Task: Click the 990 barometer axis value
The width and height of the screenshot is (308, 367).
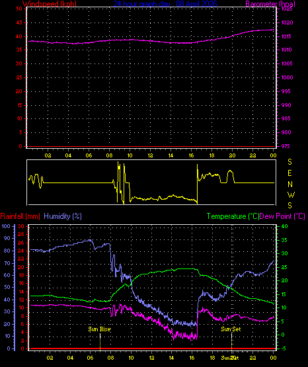Action: (286, 105)
